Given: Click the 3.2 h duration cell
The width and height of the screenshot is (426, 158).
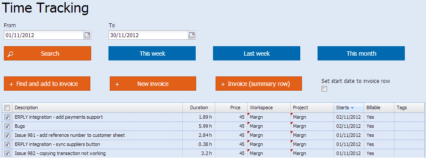Looking at the screenshot, I should (199, 153).
